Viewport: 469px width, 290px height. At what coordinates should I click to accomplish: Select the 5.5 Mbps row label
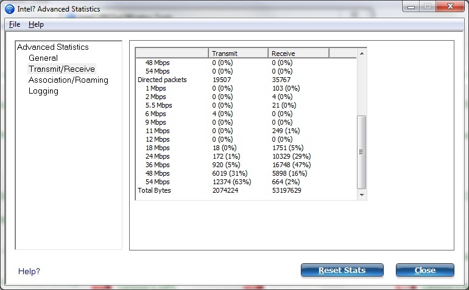(x=158, y=105)
